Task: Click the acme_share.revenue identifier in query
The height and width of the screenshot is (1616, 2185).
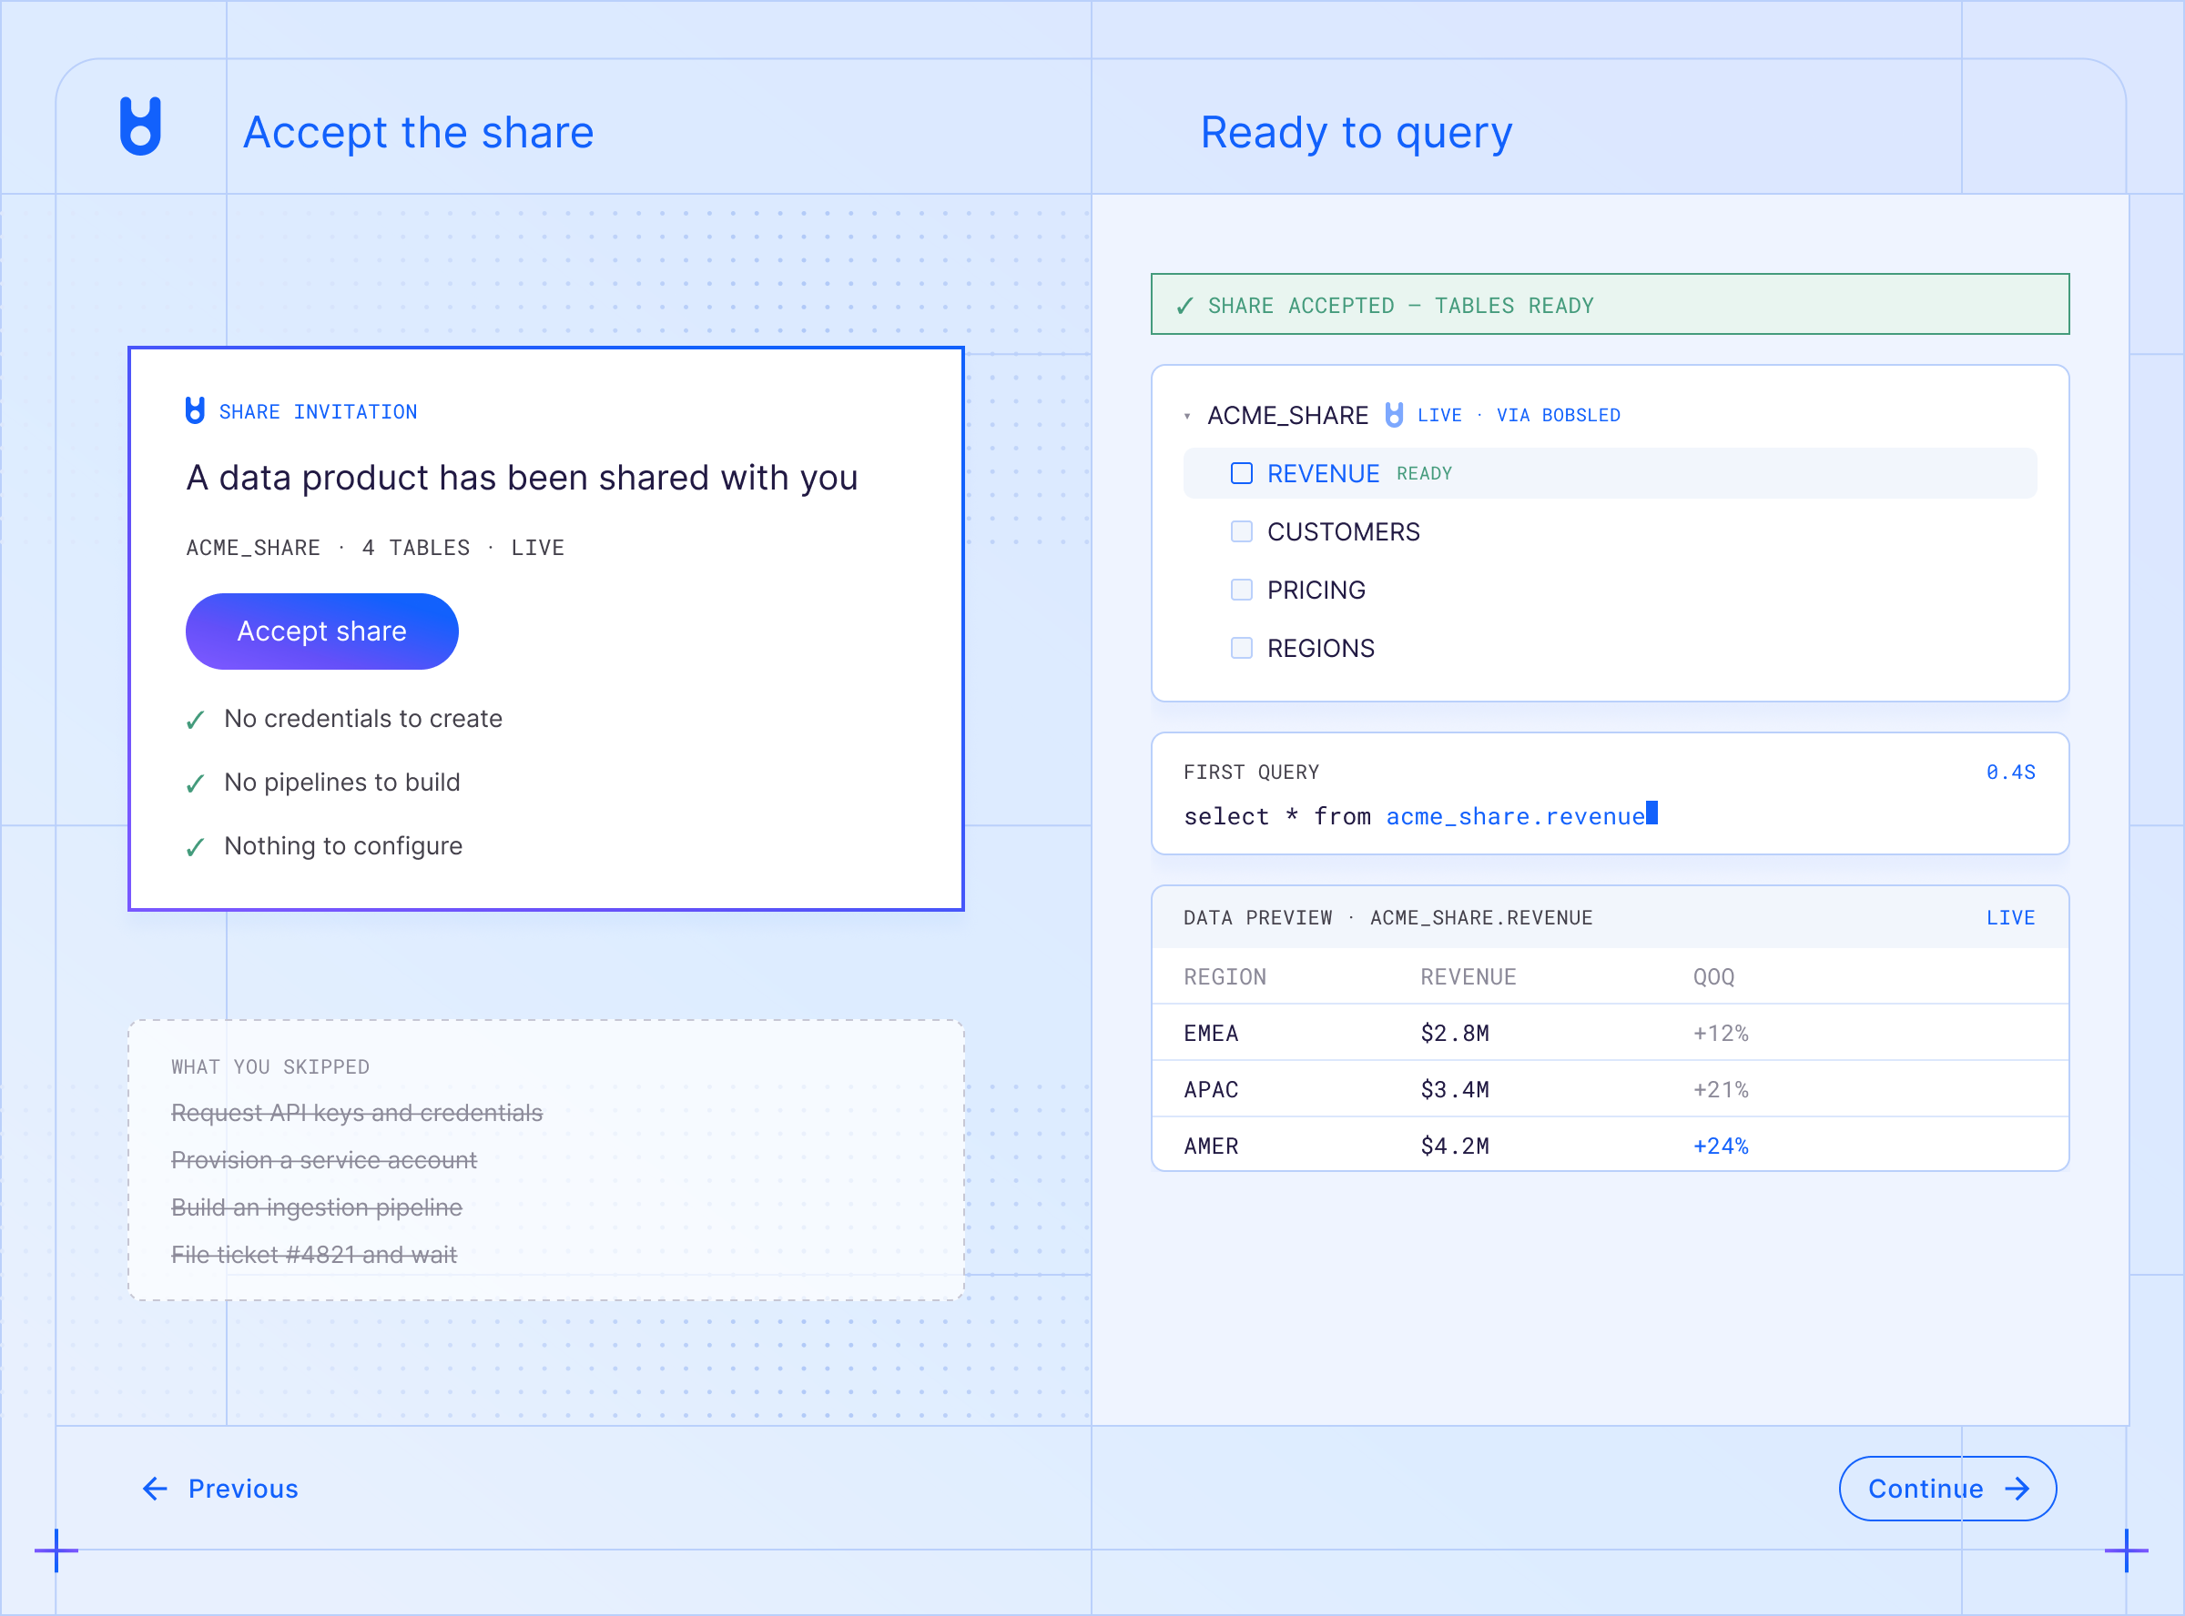Action: tap(1516, 817)
